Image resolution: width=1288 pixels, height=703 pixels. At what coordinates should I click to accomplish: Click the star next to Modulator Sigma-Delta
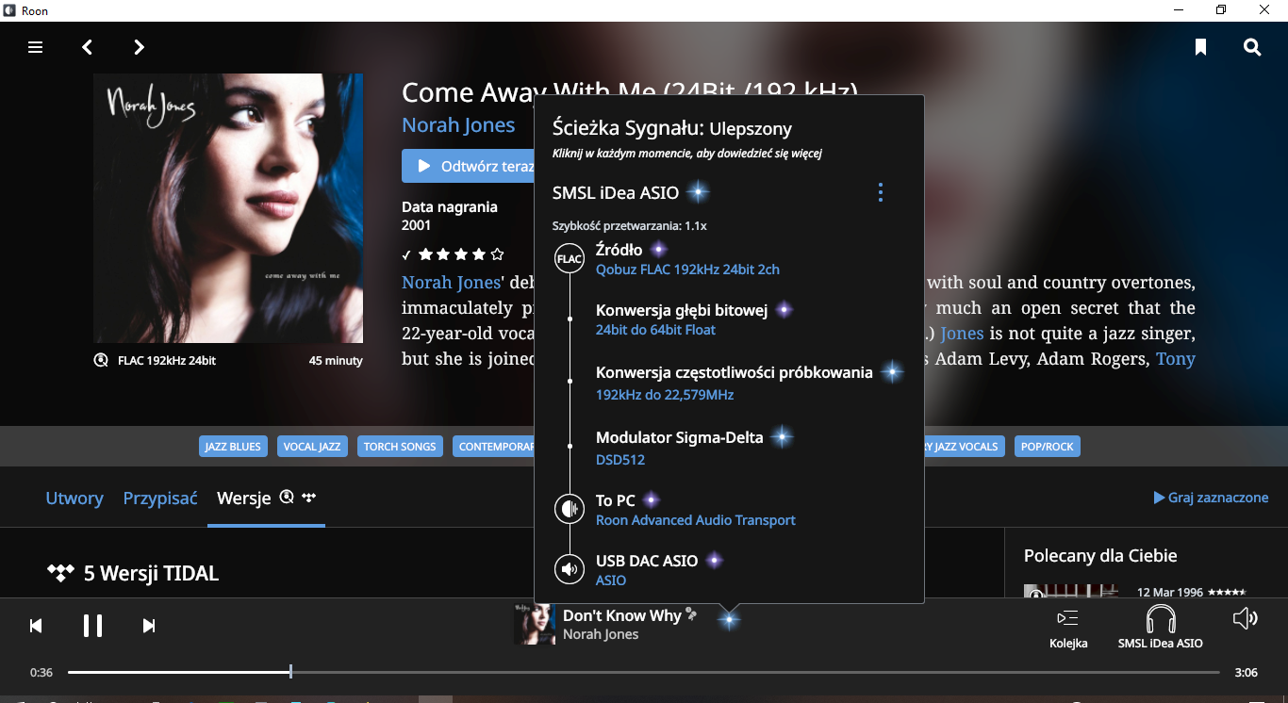click(781, 437)
